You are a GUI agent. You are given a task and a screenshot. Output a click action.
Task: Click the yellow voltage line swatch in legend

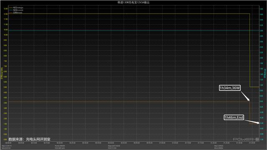[11, 7]
